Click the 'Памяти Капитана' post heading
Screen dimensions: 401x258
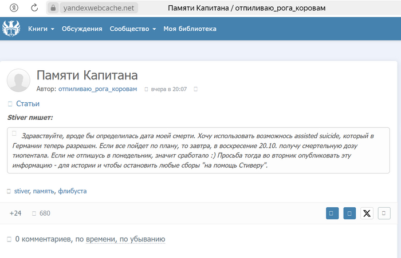(x=87, y=75)
